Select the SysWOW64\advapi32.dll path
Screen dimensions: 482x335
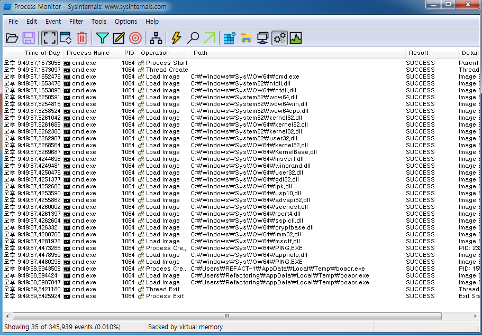(250, 200)
